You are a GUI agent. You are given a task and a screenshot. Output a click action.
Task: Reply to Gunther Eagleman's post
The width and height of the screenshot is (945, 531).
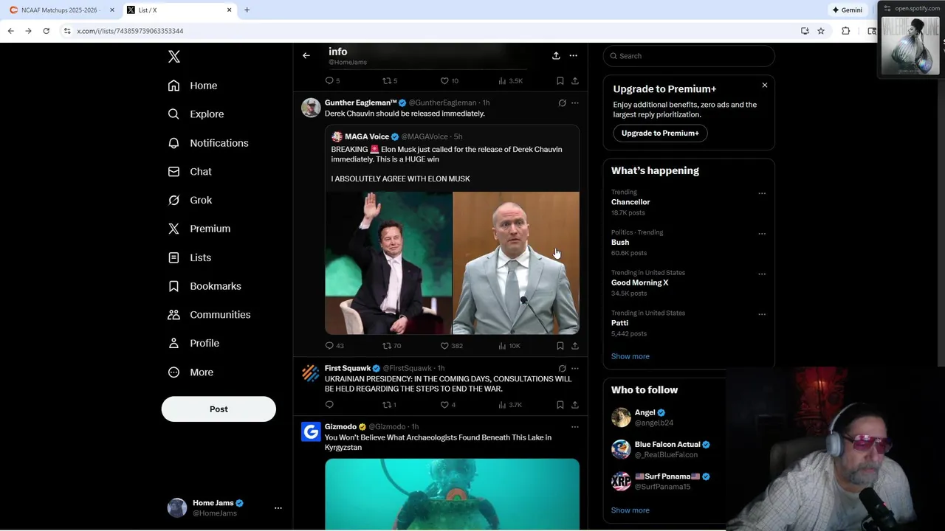pyautogui.click(x=329, y=345)
